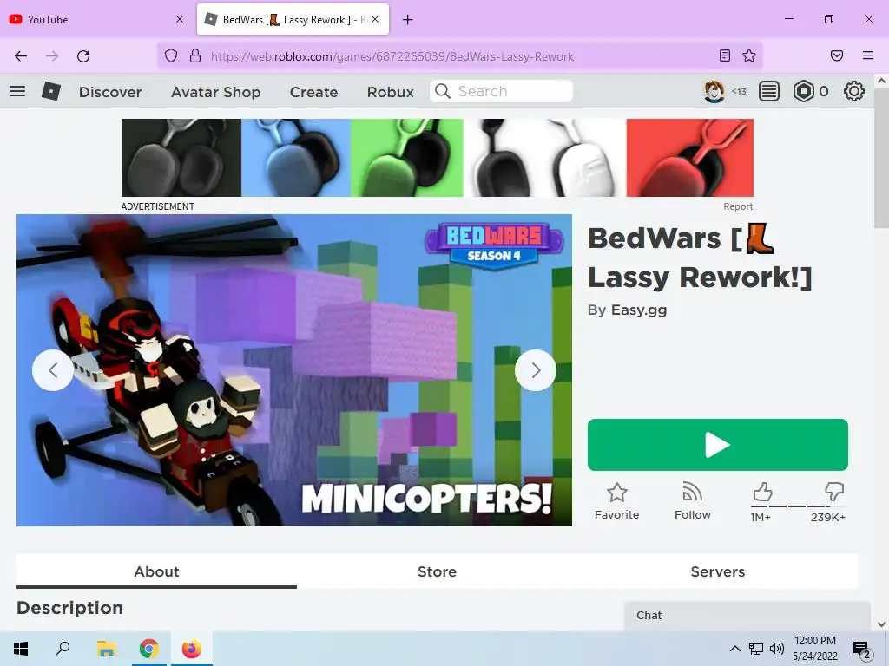Screen dimensions: 889x666
Task: Follow the BedWars game
Action: [692, 501]
